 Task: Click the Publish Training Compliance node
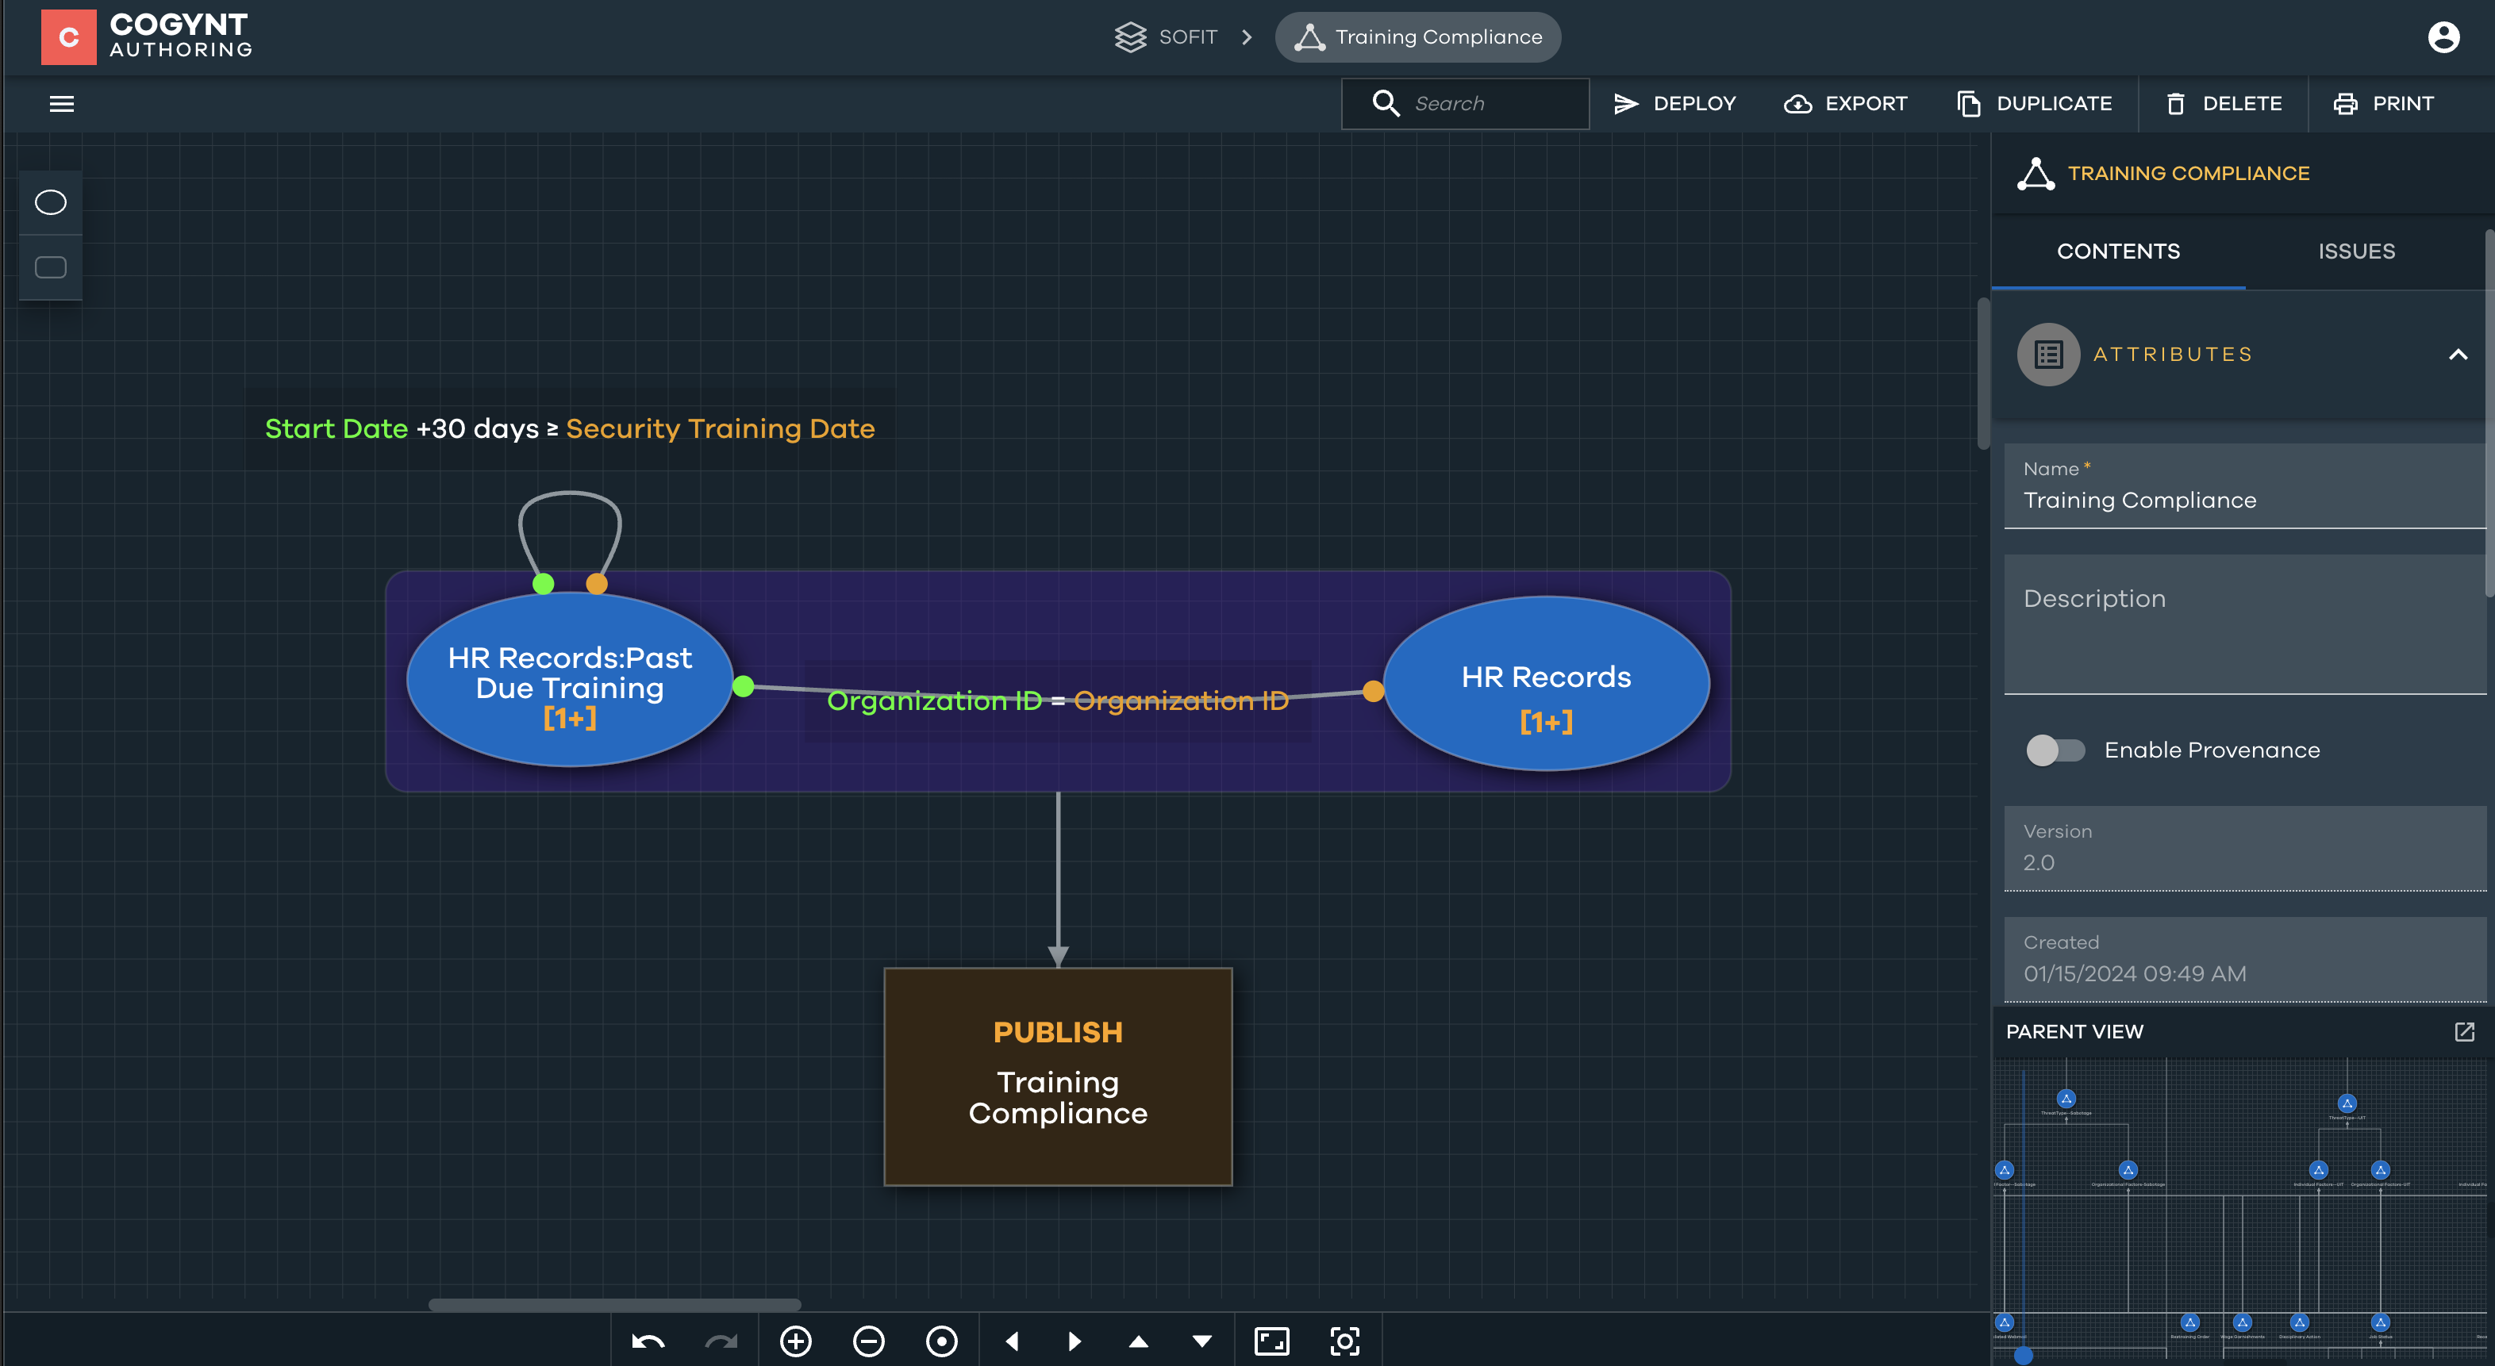[1058, 1076]
